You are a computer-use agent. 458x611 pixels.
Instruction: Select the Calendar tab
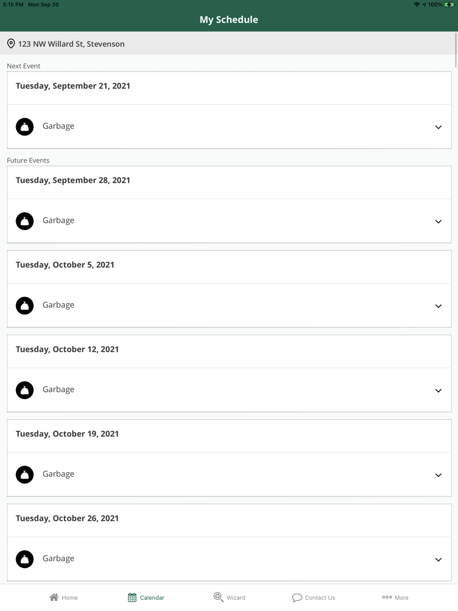click(x=146, y=597)
